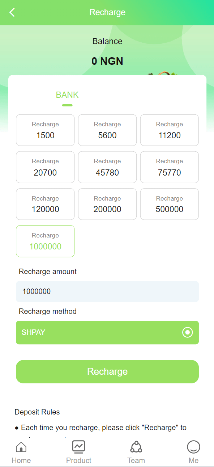Screen dimensions: 214x467
Task: Pick the 45780 recharge tile
Action: [107, 167]
